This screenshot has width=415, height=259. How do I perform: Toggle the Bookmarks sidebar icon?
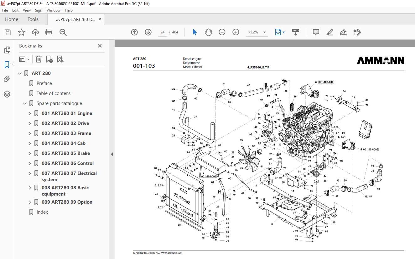click(7, 65)
